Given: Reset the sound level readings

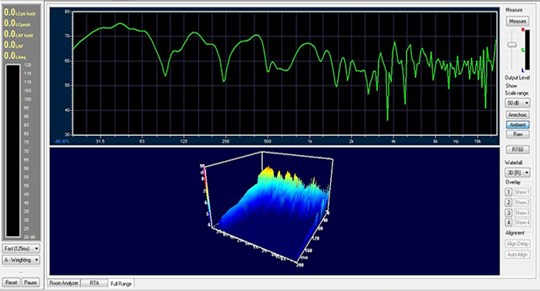Looking at the screenshot, I should point(11,283).
